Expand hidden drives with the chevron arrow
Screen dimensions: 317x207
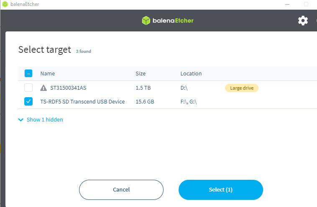pyautogui.click(x=21, y=120)
